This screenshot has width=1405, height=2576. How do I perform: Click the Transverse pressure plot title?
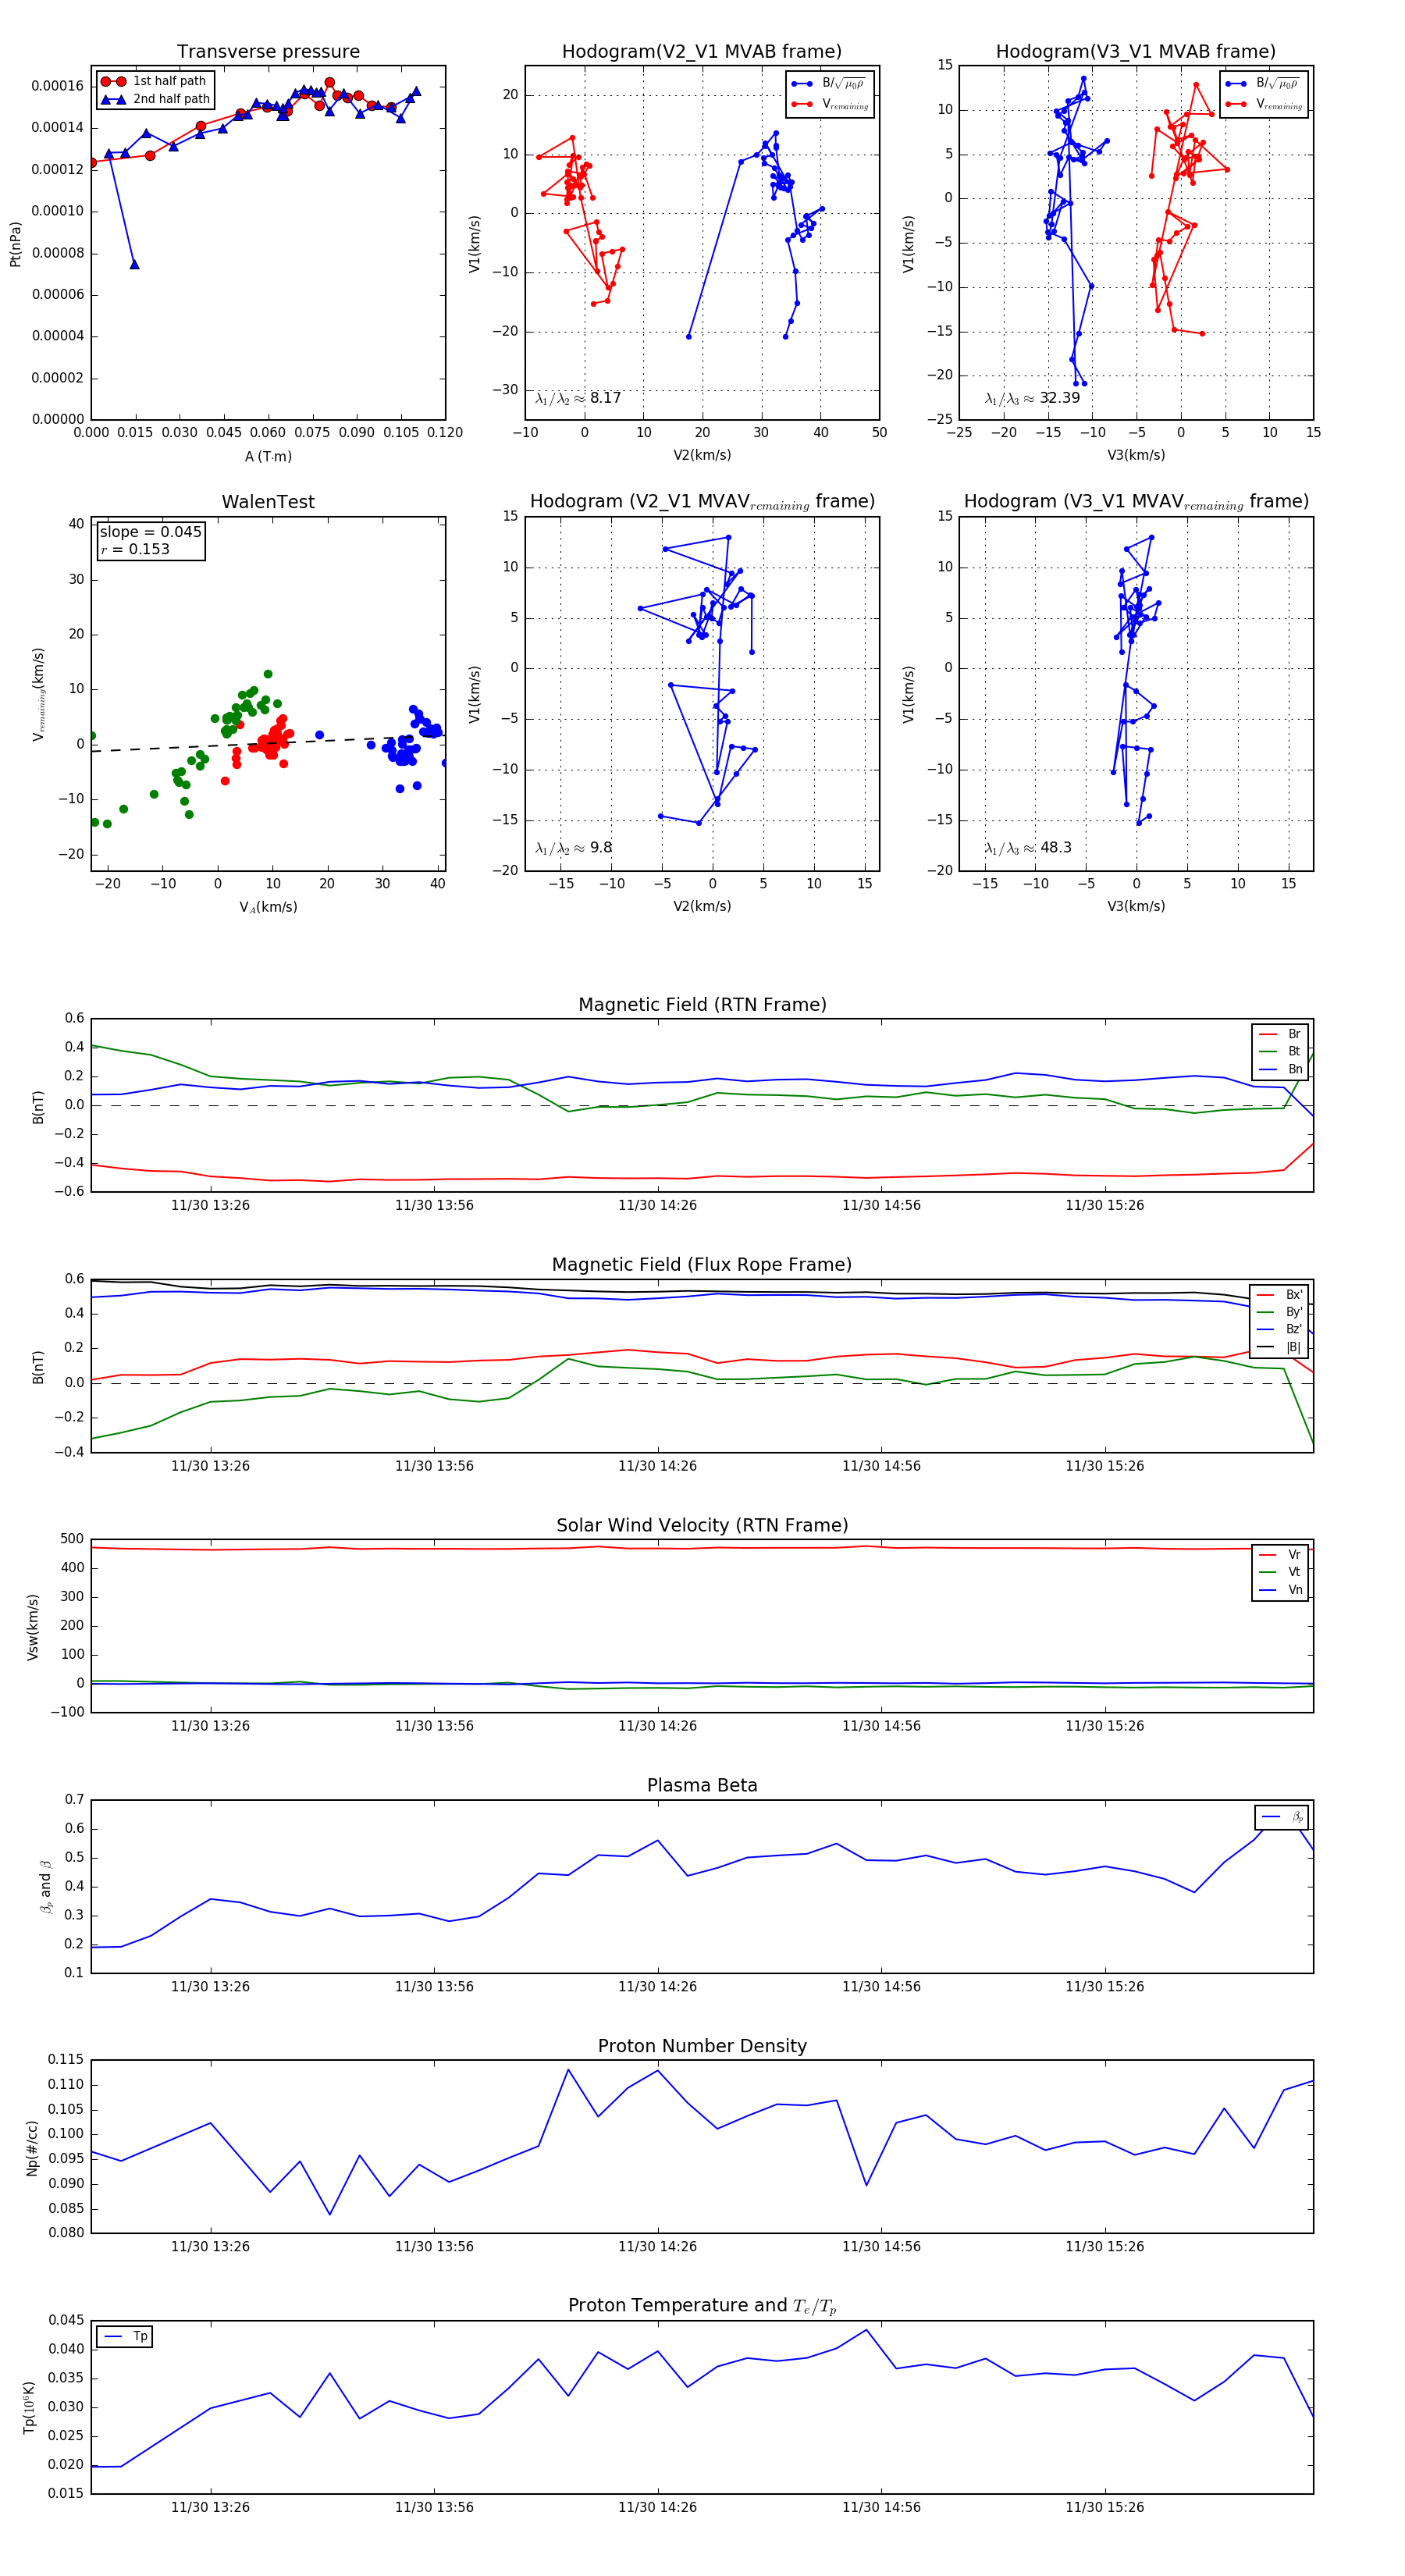pos(268,52)
